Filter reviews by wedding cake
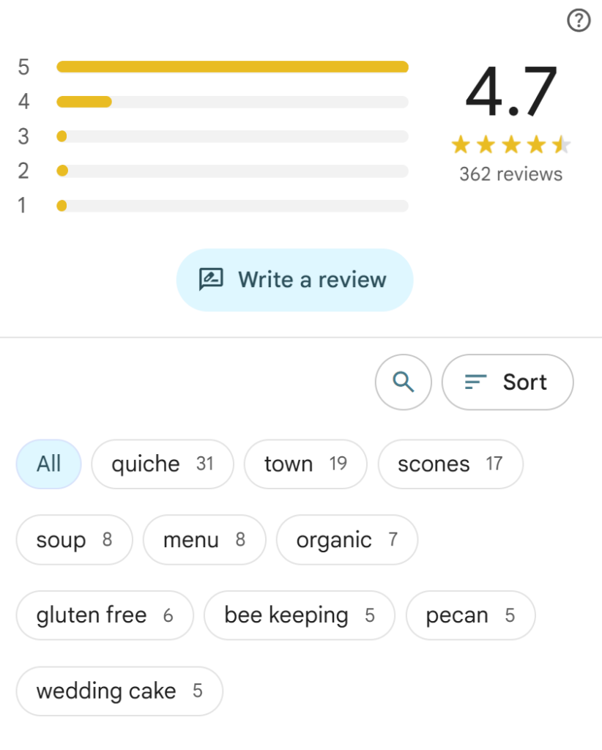Image resolution: width=602 pixels, height=750 pixels. 119,691
